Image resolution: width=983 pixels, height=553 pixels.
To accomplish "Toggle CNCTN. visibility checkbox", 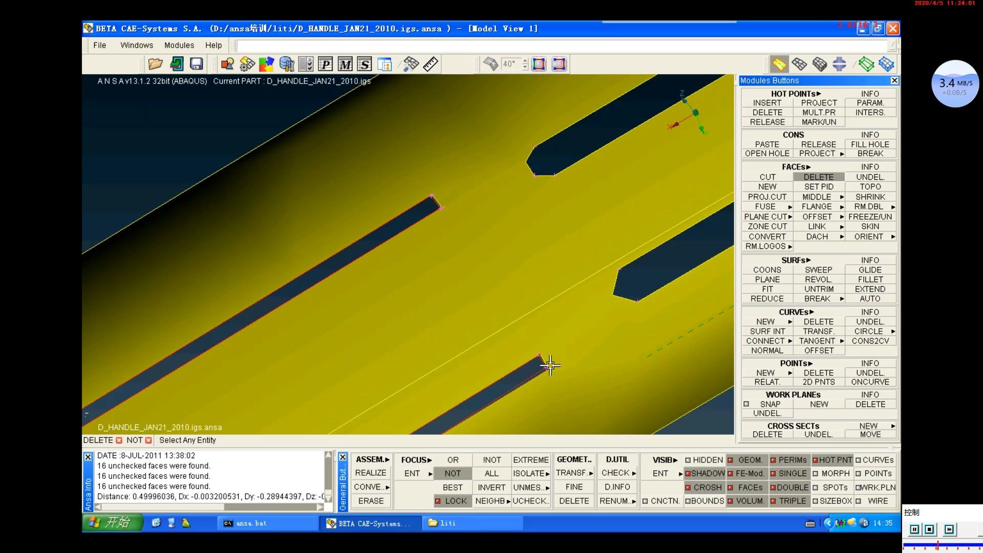I will (645, 501).
